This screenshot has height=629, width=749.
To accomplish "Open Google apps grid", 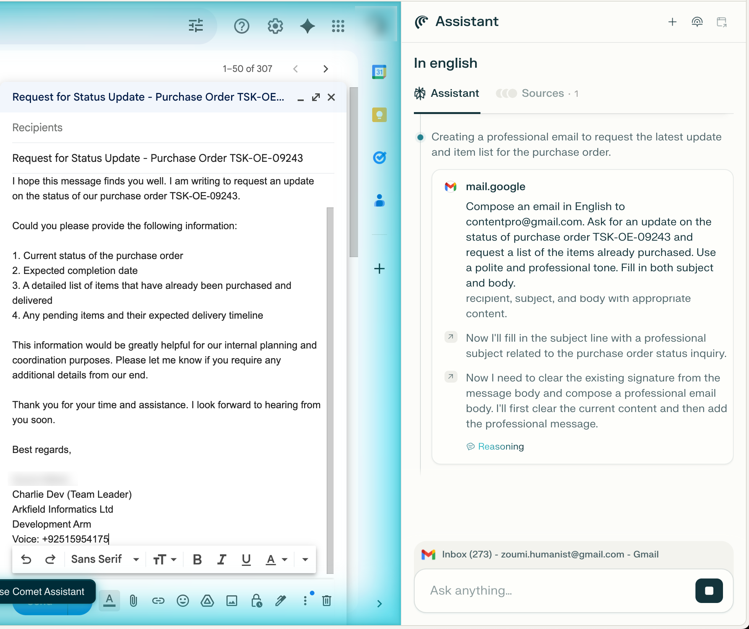I will point(338,26).
